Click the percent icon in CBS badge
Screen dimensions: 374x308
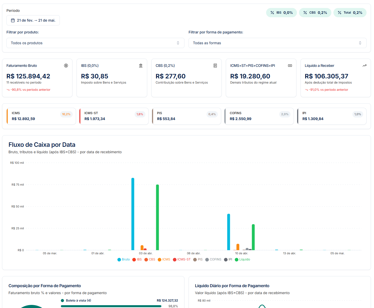[x=305, y=13]
